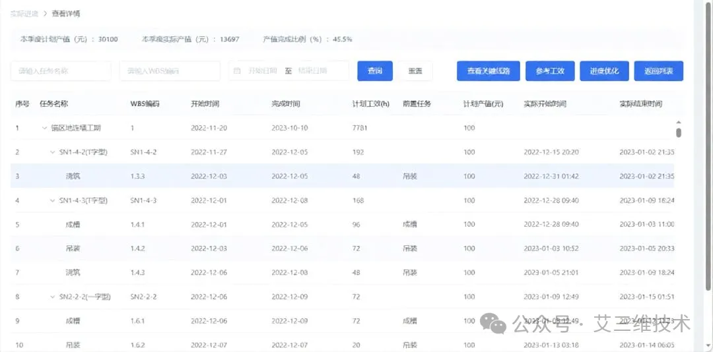Screen dimensions: 713x352
Task: Click WBS code SN1-4-2 cell
Action: pyautogui.click(x=144, y=152)
